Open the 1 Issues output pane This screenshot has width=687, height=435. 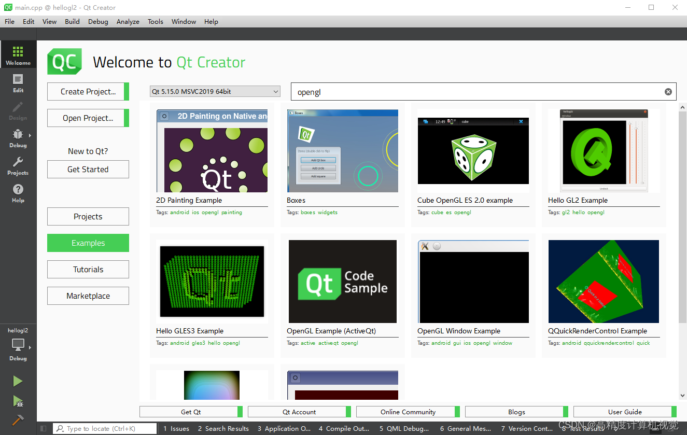(x=176, y=428)
